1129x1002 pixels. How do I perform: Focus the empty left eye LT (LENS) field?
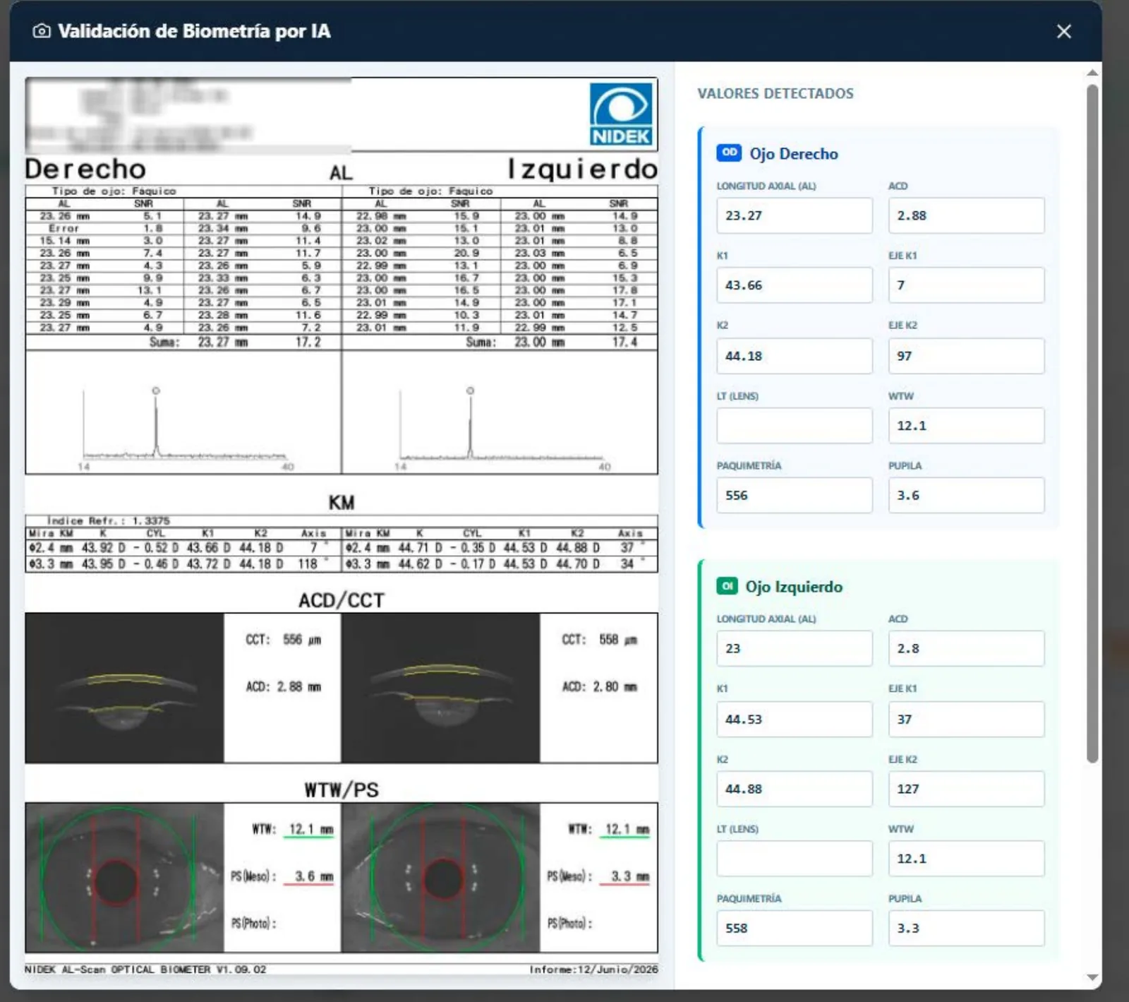[795, 859]
